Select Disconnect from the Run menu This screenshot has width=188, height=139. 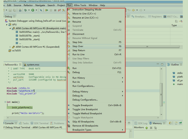point(96,34)
